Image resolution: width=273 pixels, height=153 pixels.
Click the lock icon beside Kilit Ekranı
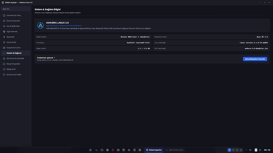point(4,58)
